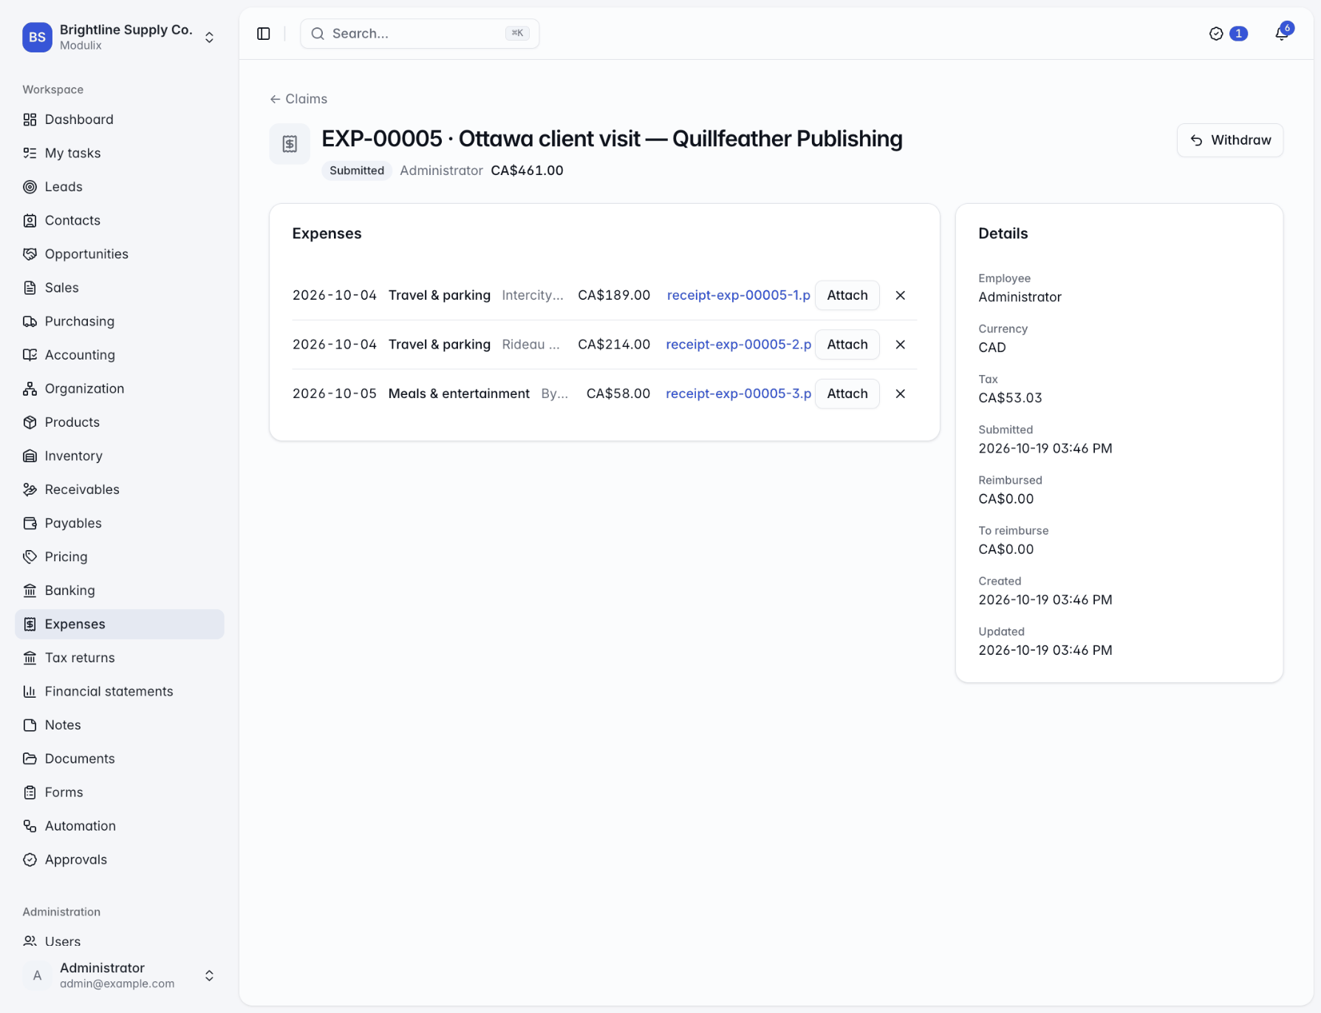This screenshot has height=1013, width=1321.
Task: Remove the CA$189.00 Intercity expense row
Action: 900,295
